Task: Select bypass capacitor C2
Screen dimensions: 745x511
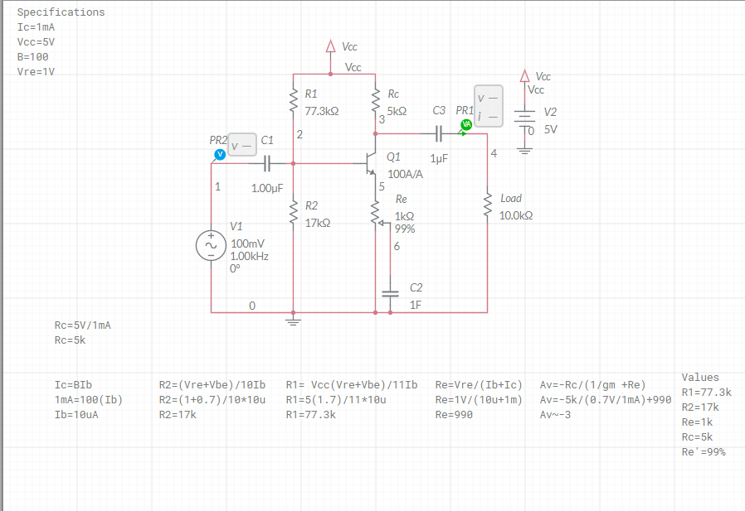Action: pos(389,293)
